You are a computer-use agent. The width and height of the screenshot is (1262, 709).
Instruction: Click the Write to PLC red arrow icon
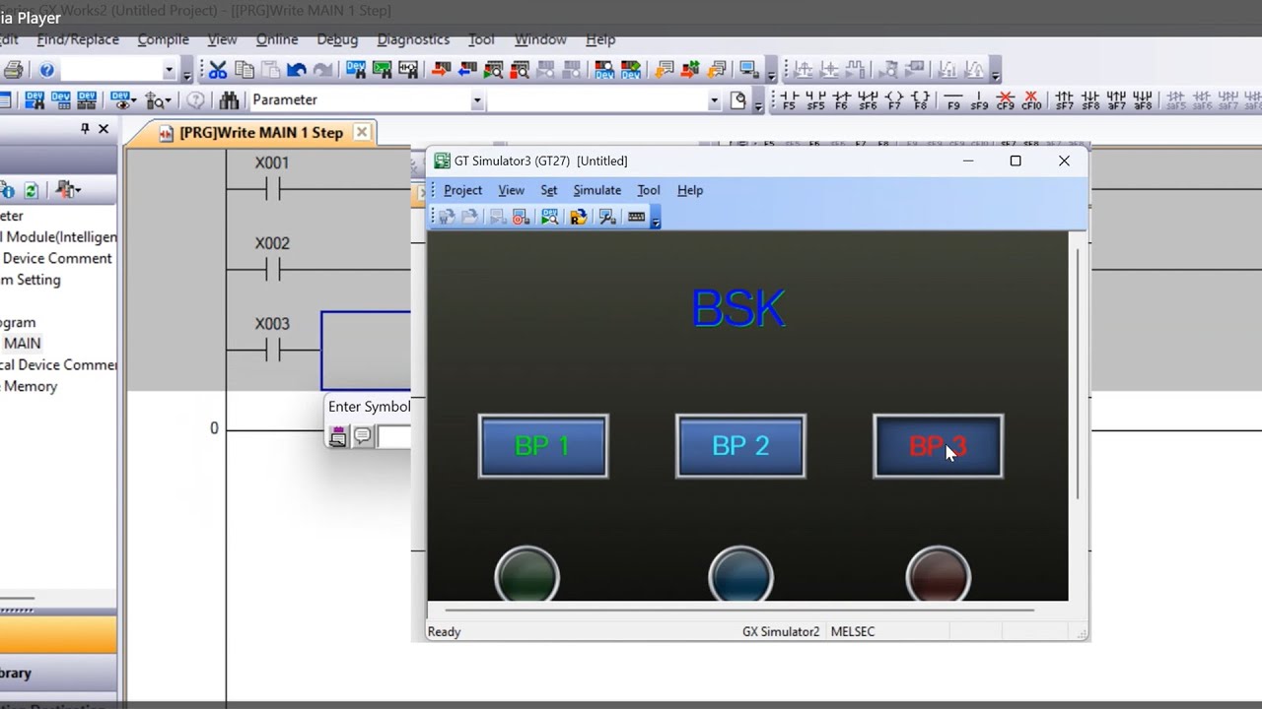tap(441, 70)
